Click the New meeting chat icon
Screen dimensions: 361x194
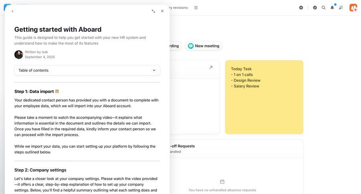coord(191,46)
